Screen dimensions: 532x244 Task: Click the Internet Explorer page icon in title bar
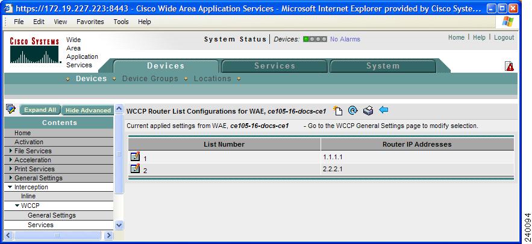8,8
